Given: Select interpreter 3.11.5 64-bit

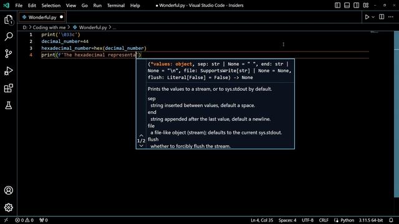Looking at the screenshot, I should click(x=371, y=220).
